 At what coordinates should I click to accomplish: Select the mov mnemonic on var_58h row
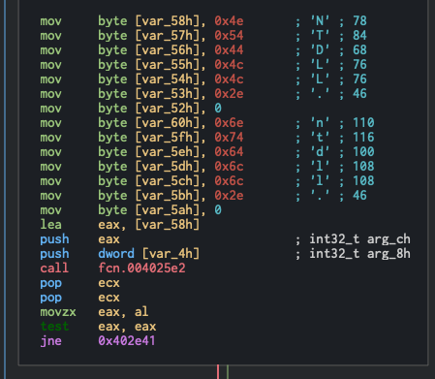(50, 21)
